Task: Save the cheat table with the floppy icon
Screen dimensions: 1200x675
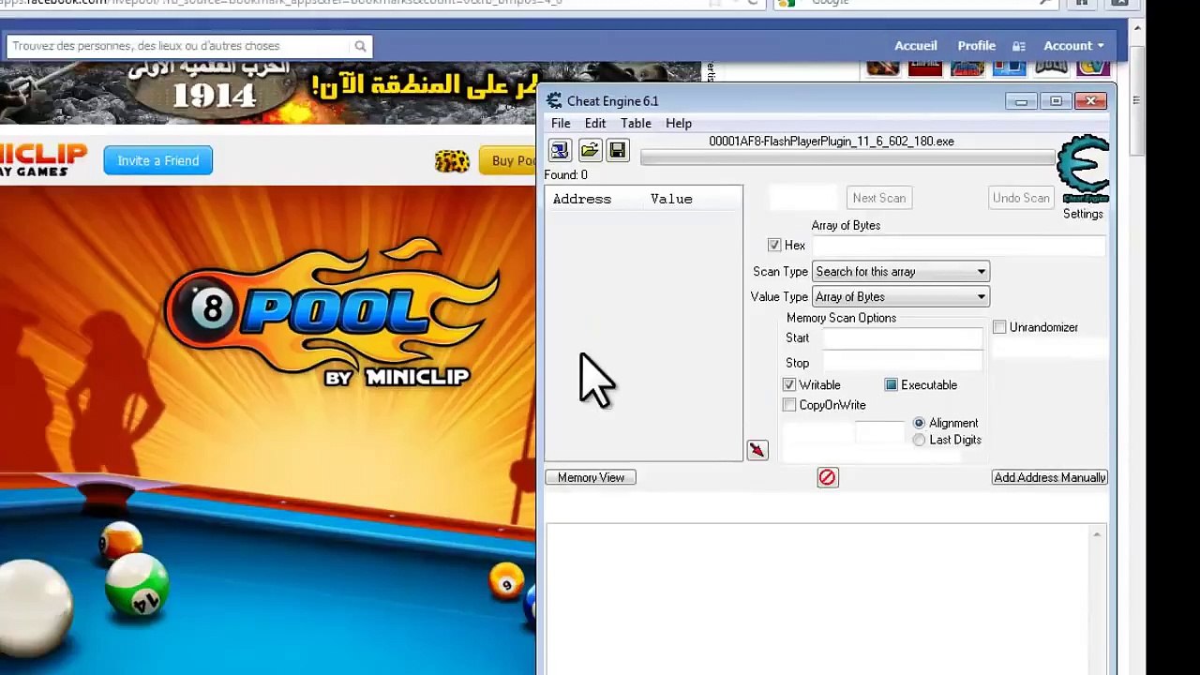Action: pyautogui.click(x=617, y=150)
